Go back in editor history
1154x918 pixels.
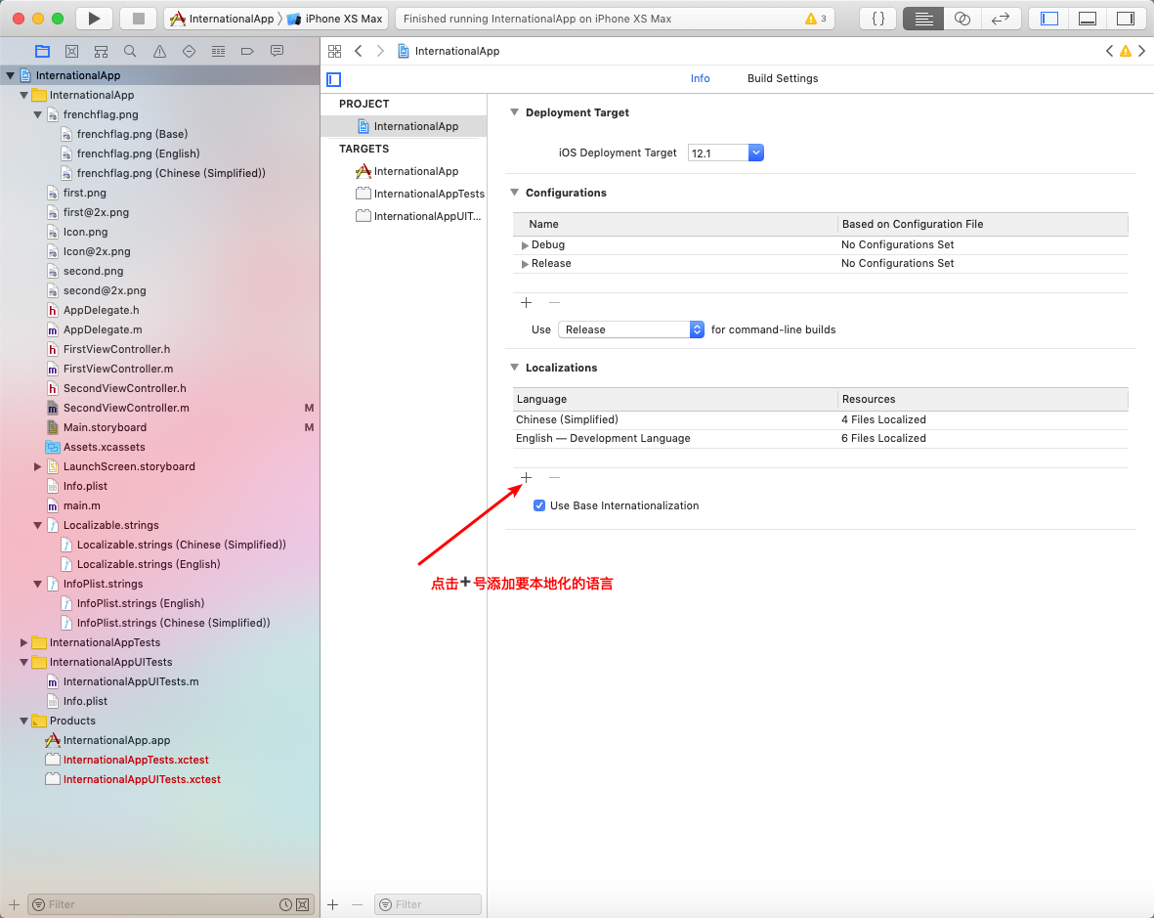359,51
